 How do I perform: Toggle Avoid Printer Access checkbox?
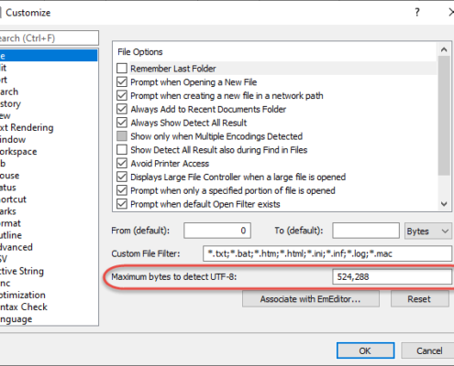coord(122,163)
